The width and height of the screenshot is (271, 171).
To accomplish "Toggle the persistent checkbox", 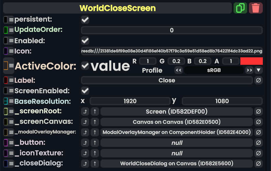I will click(x=85, y=20).
